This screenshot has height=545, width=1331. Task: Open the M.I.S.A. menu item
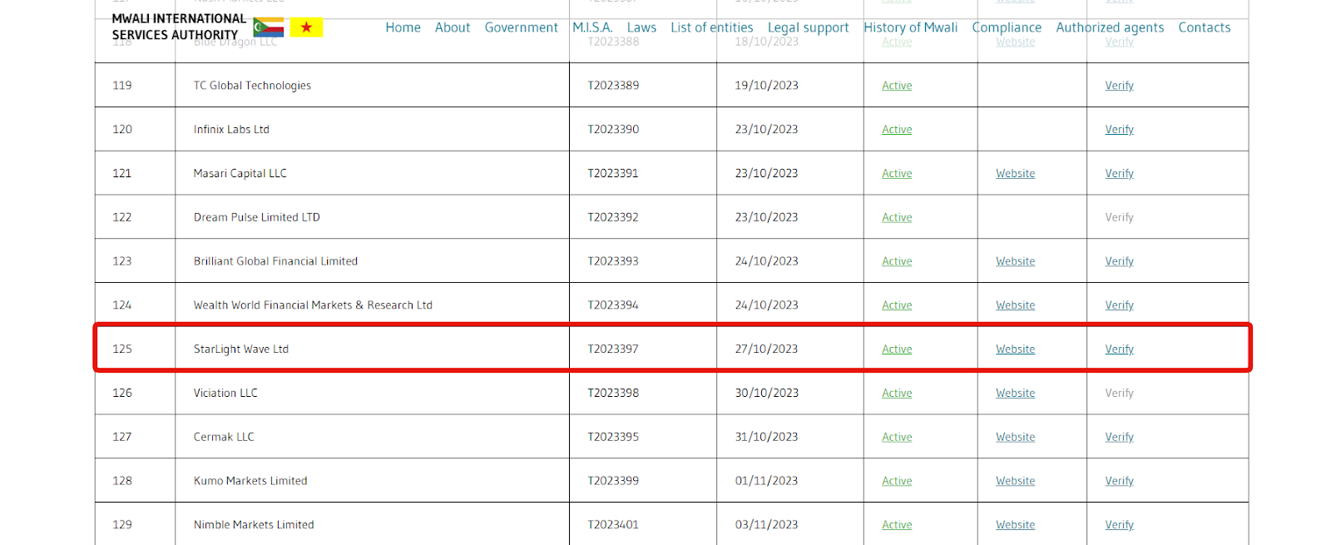pos(592,27)
